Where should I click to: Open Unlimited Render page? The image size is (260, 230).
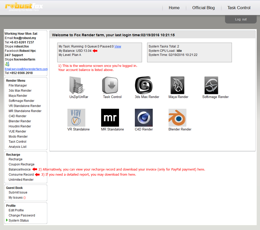(x=21, y=180)
